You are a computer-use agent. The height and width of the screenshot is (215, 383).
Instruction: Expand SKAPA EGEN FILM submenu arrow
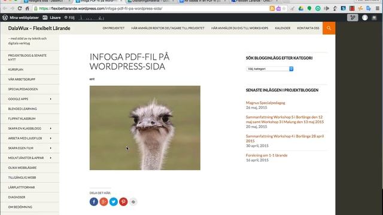tap(50, 148)
